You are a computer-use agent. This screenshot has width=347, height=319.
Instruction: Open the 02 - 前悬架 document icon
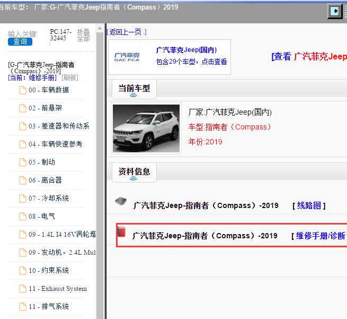pyautogui.click(x=23, y=108)
